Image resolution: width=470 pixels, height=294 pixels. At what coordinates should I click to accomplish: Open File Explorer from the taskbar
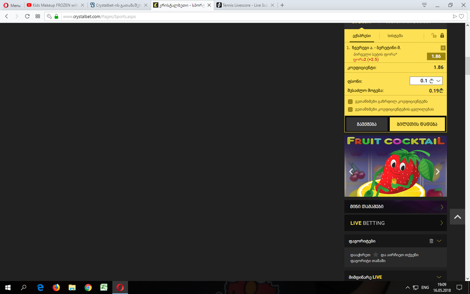72,288
